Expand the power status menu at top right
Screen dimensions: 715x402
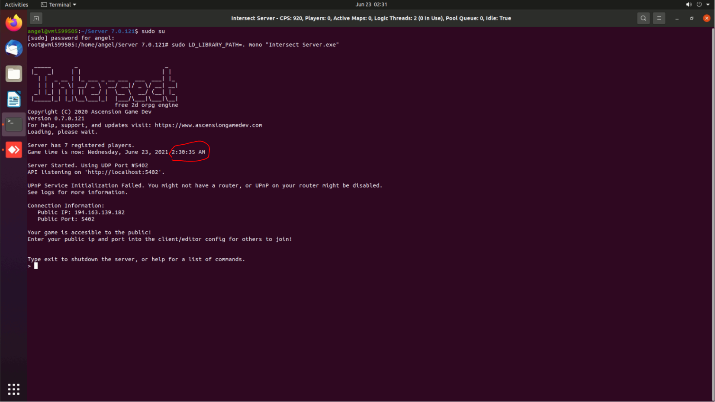699,4
